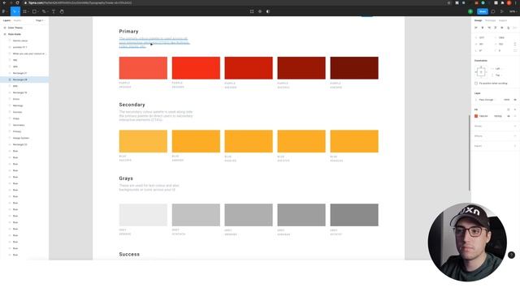Image resolution: width=520 pixels, height=292 pixels.
Task: Select the Frame tool
Action: pyautogui.click(x=24, y=11)
